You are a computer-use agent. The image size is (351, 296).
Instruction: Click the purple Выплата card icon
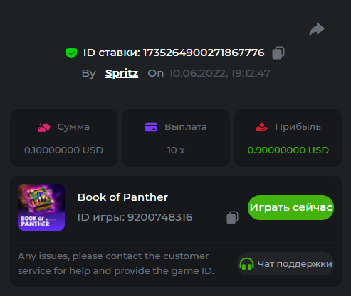[x=151, y=127]
